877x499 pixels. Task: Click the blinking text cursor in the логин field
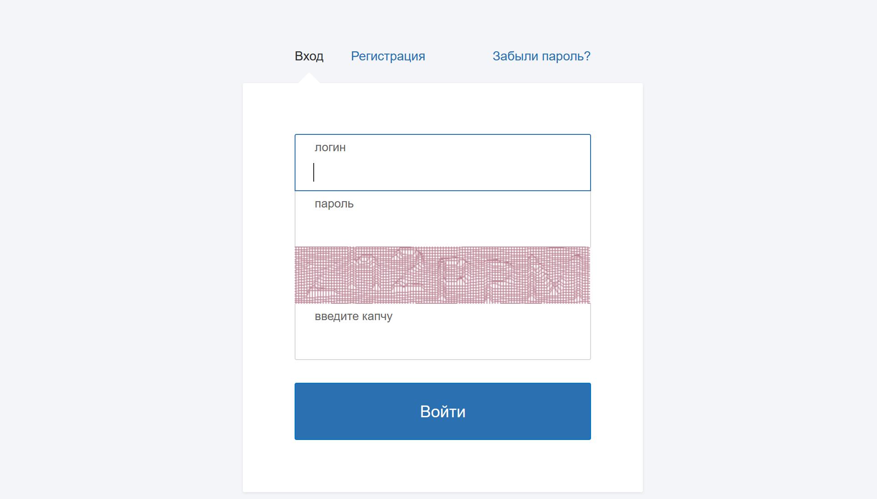point(314,173)
